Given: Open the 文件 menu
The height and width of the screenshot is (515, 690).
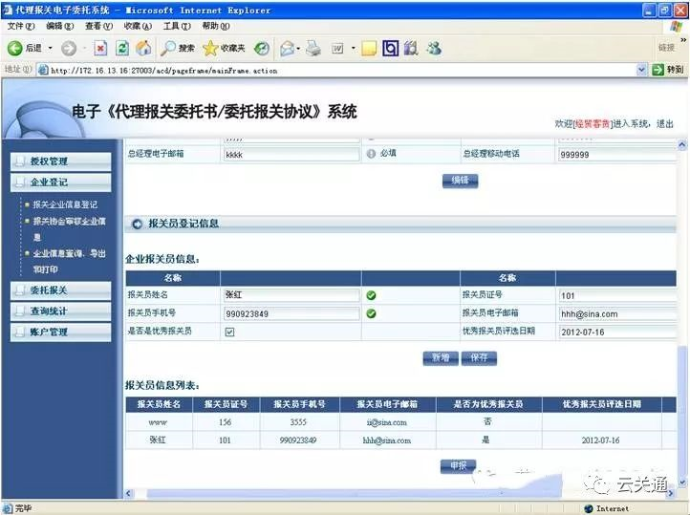Looking at the screenshot, I should (21, 27).
